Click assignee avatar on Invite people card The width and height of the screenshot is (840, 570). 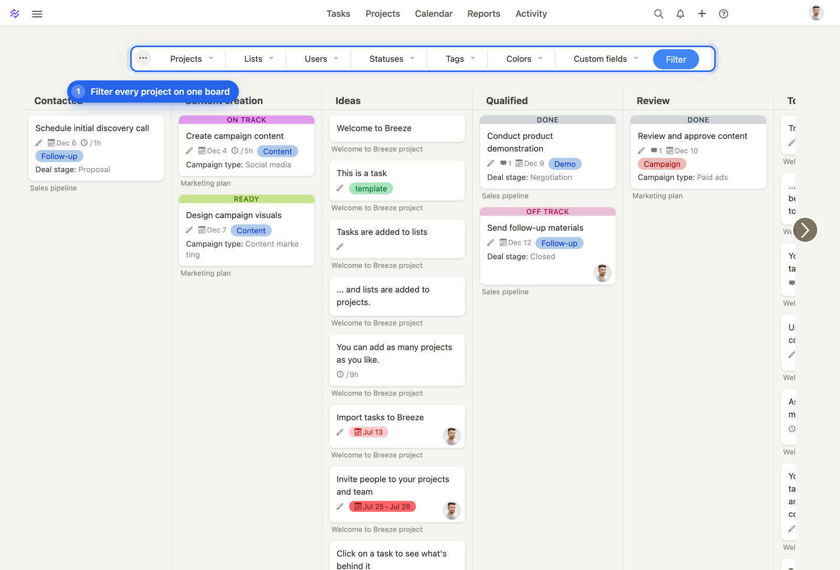tap(451, 511)
